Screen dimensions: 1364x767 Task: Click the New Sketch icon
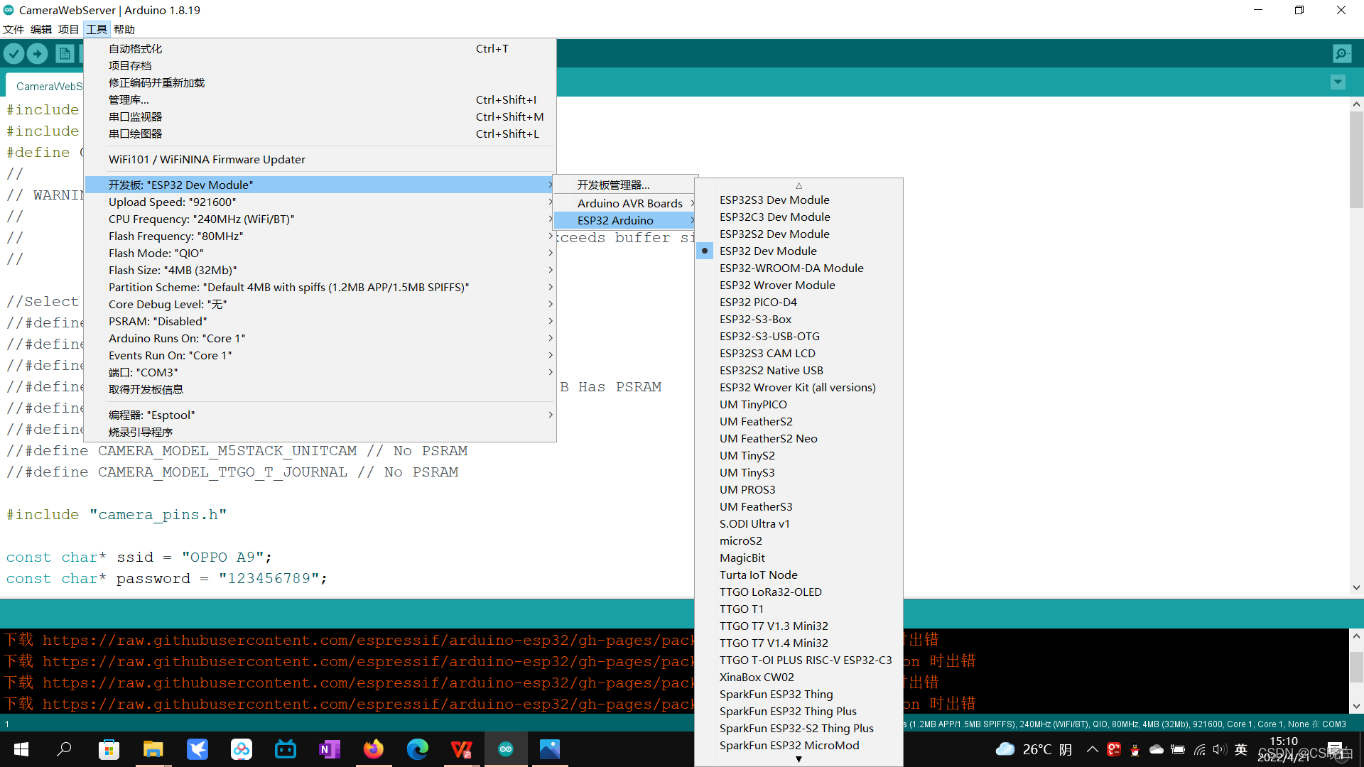click(x=65, y=53)
